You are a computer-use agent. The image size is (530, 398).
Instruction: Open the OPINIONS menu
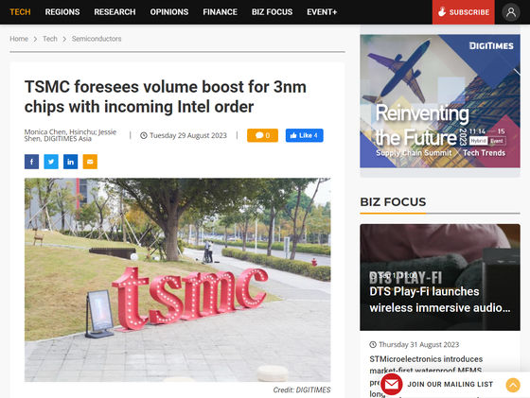169,12
